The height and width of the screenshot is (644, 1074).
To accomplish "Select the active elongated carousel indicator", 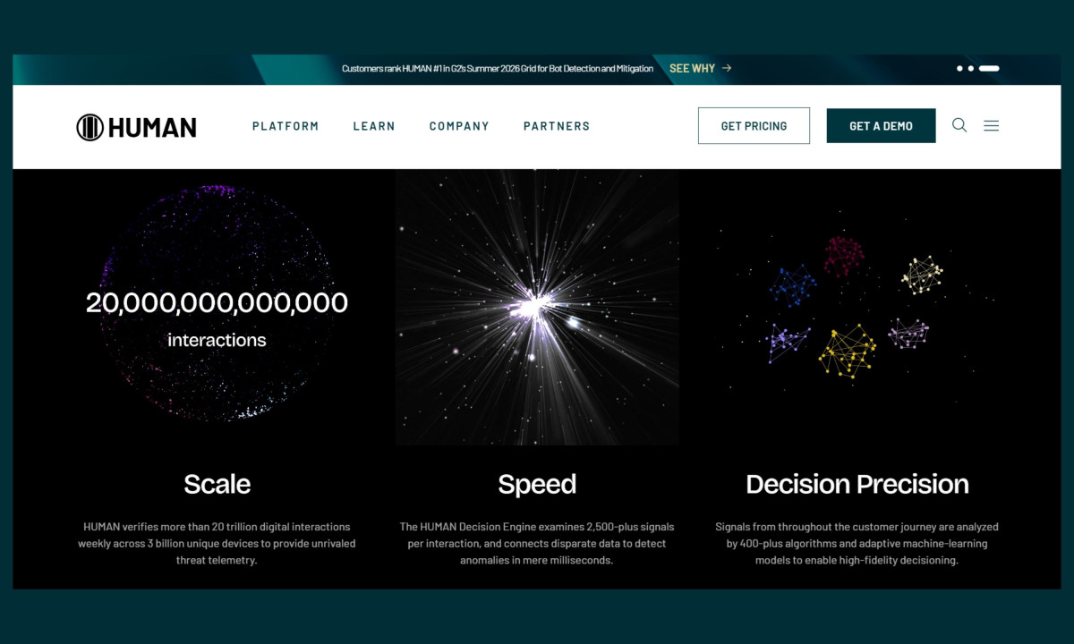I will tap(989, 68).
